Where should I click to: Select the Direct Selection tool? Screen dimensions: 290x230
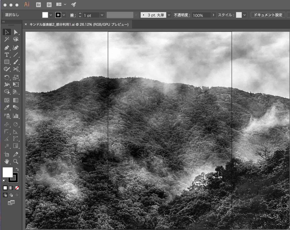(16, 32)
